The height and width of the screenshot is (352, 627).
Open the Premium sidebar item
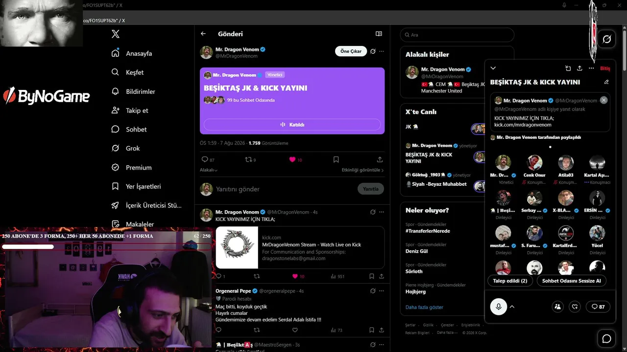131,167
